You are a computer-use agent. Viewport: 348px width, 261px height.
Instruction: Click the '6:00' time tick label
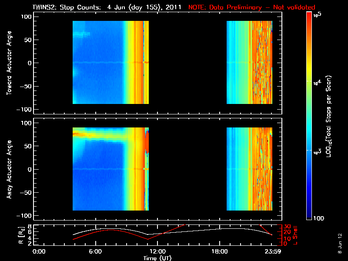tap(95, 251)
